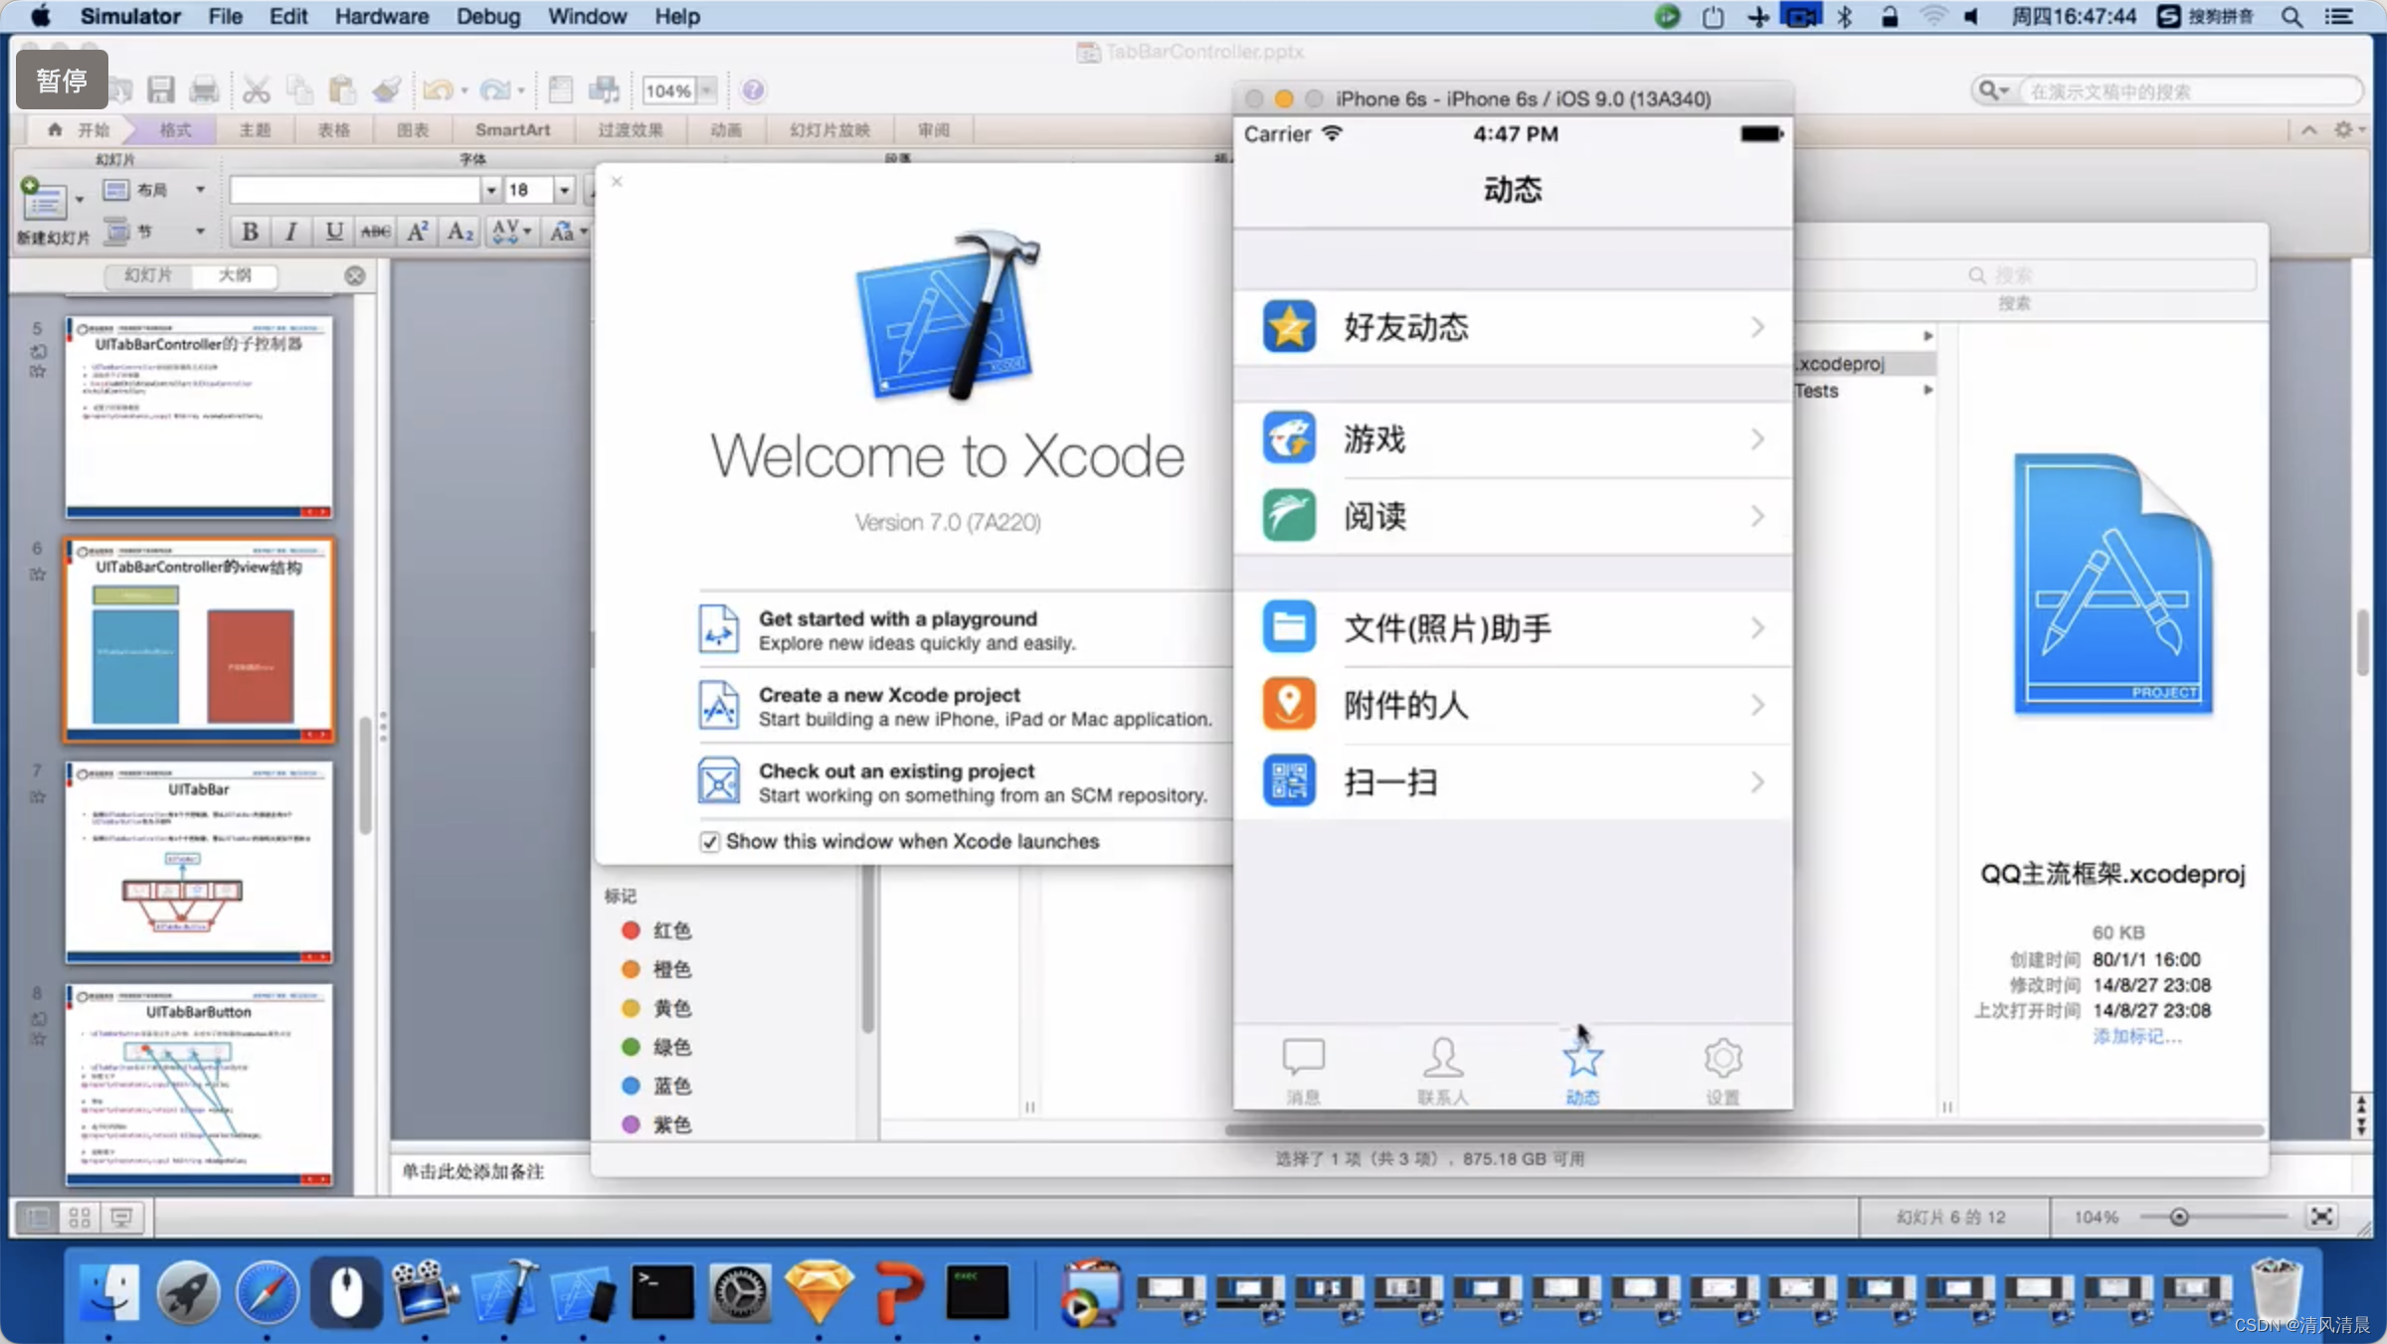The height and width of the screenshot is (1344, 2387).
Task: Open the font size dropdown arrow
Action: [x=564, y=190]
